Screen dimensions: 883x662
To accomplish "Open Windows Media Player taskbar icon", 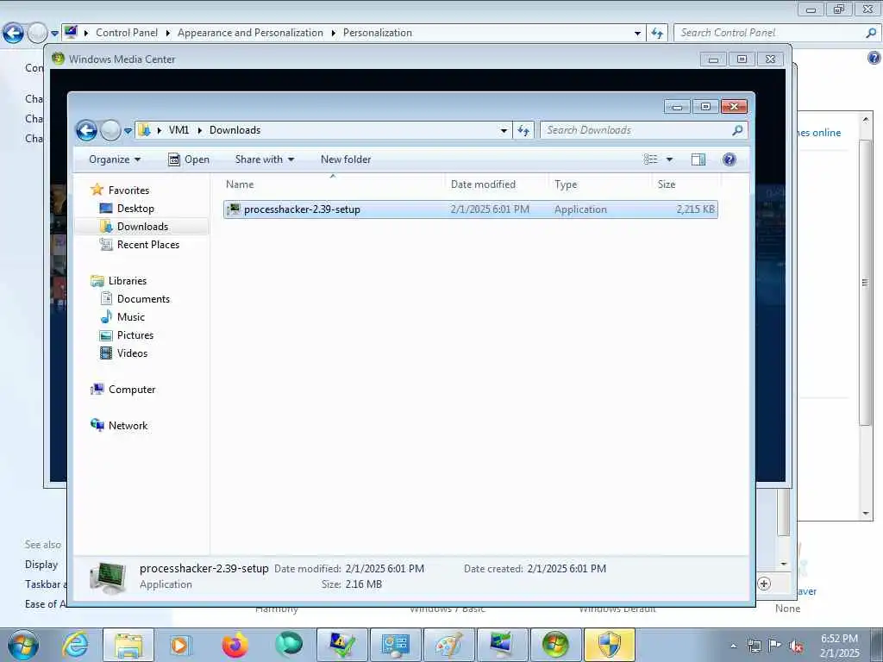I will pyautogui.click(x=180, y=645).
